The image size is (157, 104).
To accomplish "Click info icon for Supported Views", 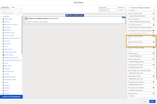I will (154, 93).
